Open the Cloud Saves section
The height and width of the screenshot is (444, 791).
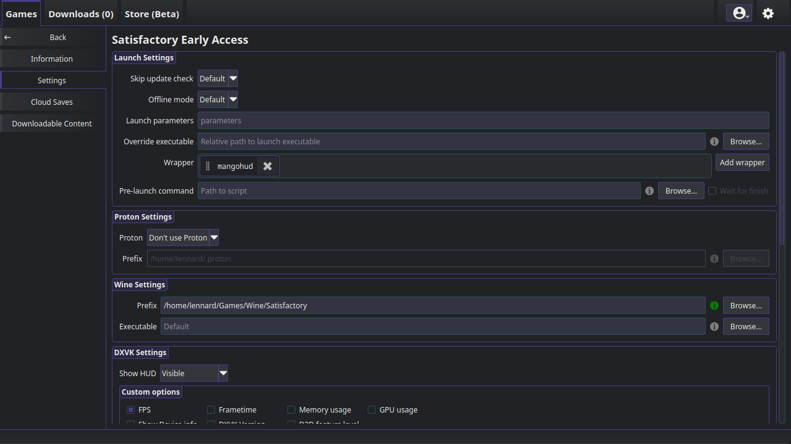point(53,102)
